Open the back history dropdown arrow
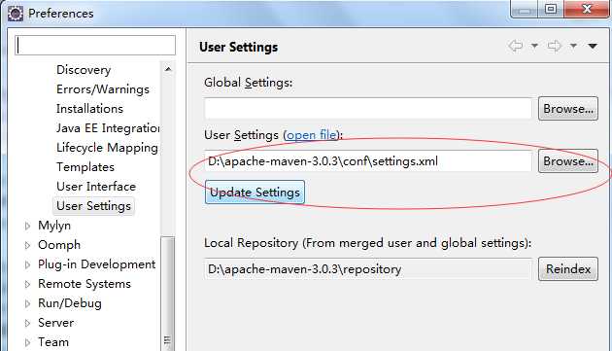Screen dimensions: 612x351 pyautogui.click(x=534, y=46)
